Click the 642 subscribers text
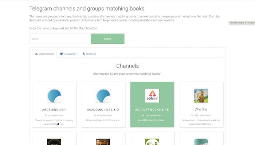This screenshot has height=145, width=255. click(x=105, y=115)
